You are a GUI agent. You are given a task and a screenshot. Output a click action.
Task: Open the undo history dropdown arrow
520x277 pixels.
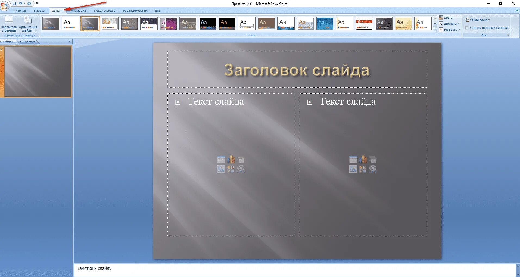[x=24, y=4]
